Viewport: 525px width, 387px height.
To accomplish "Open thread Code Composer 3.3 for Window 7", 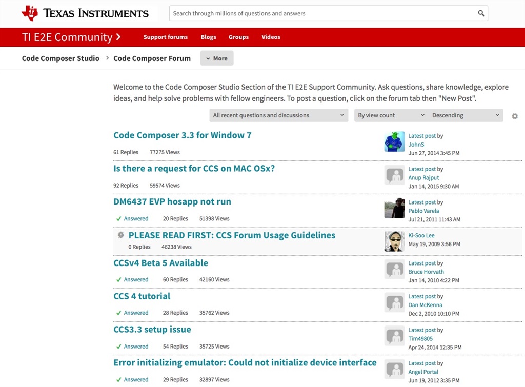I will pos(183,135).
